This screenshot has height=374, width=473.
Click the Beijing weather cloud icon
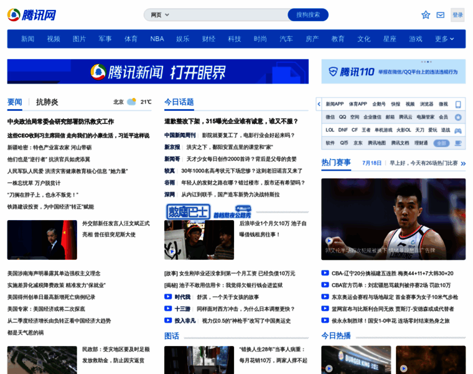[131, 102]
